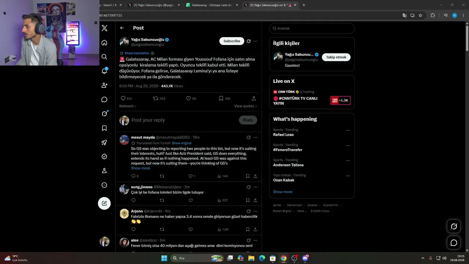The image size is (469, 264).
Task: Open the Relevant replies sort dropdown
Action: (128, 106)
